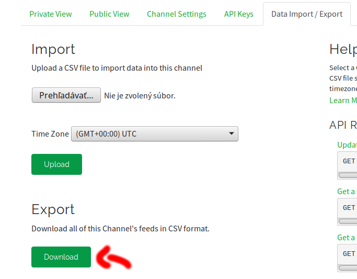Click the green Download button

pos(61,257)
